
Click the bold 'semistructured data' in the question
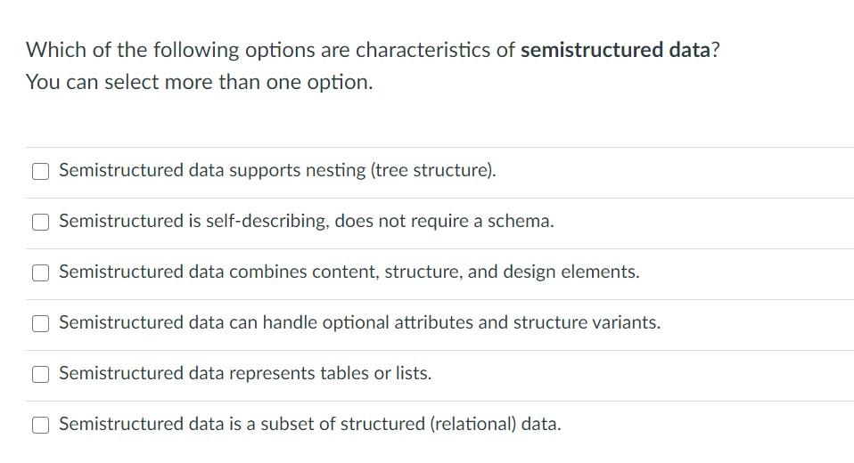(x=615, y=50)
